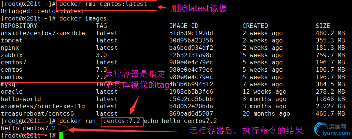
Task: Click the zabbix tag 3.0
Action: 101,55
